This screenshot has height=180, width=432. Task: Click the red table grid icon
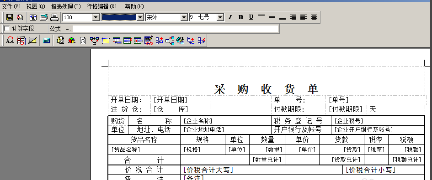(21, 41)
